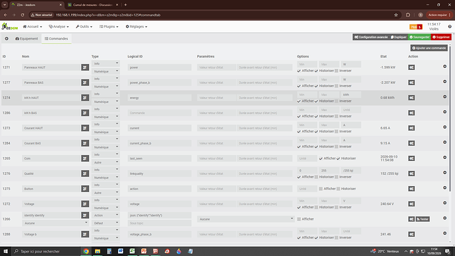455x256 pixels.
Task: Open the Analyse menu
Action: point(59,26)
